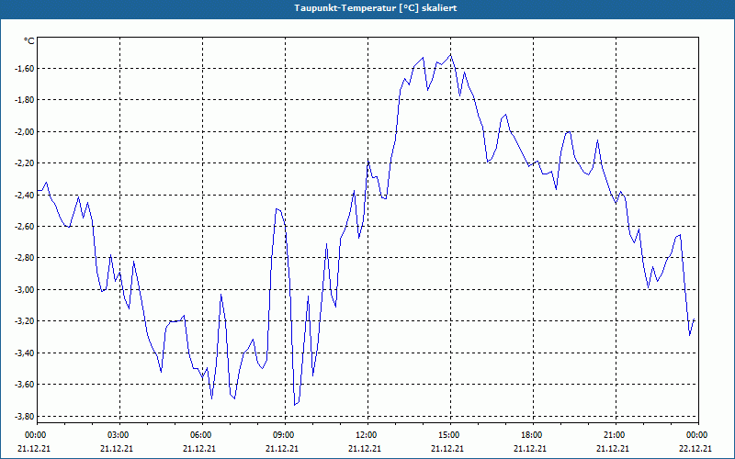Select the -3,00 y-axis label
The image size is (735, 459).
pos(25,289)
